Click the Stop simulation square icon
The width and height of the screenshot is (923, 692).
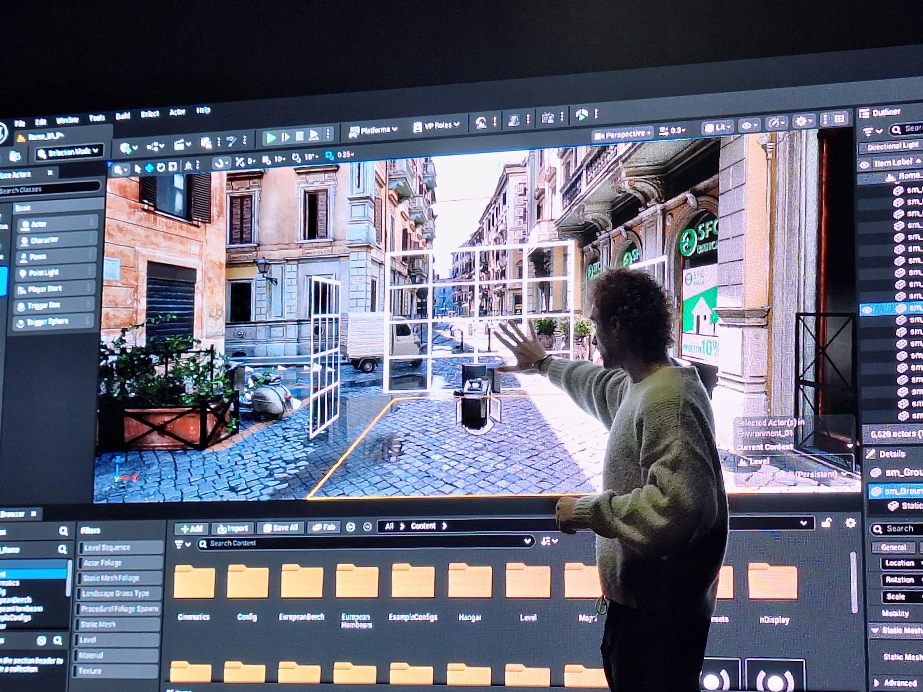pyautogui.click(x=300, y=136)
